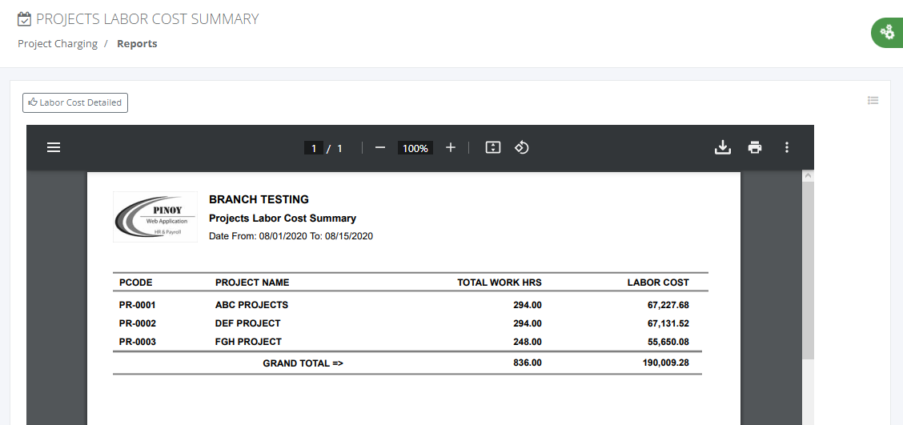Click the 100% zoom level field
The width and height of the screenshot is (903, 425).
(x=415, y=149)
